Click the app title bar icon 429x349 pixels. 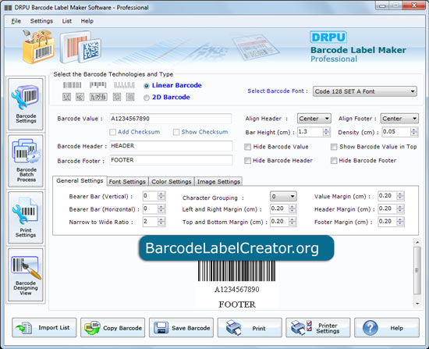click(9, 7)
